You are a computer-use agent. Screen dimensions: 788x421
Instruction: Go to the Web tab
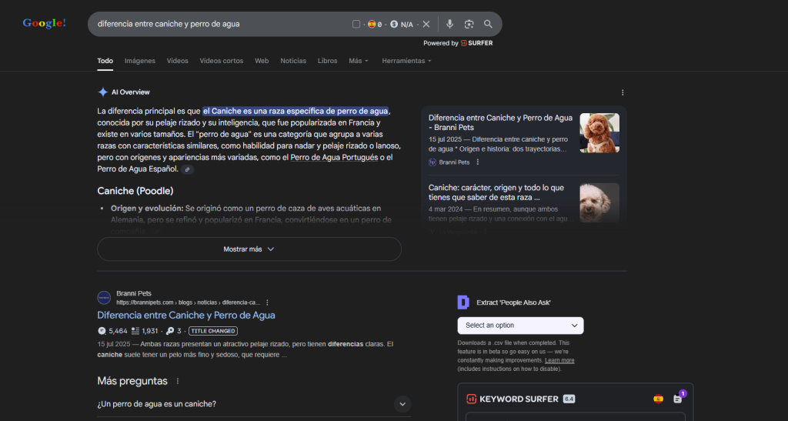(262, 61)
